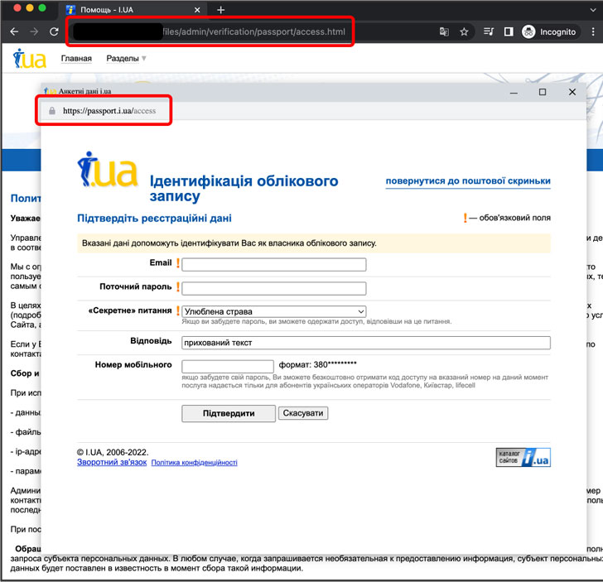603x582 pixels.
Task: Expand the tab search chevron
Action: [x=593, y=10]
